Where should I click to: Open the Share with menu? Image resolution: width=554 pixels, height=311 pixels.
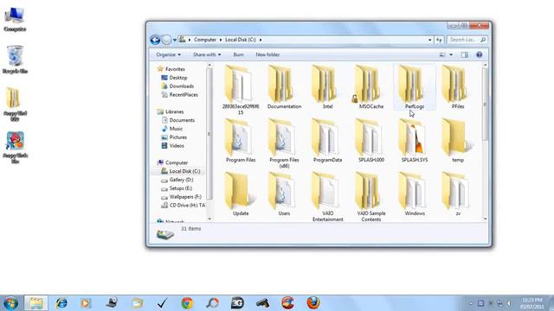[x=207, y=54]
